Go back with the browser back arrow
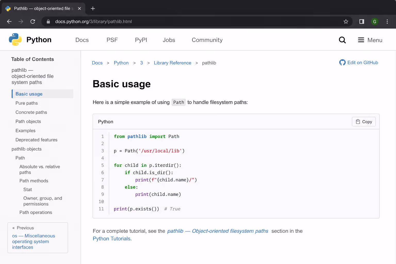 click(x=9, y=22)
